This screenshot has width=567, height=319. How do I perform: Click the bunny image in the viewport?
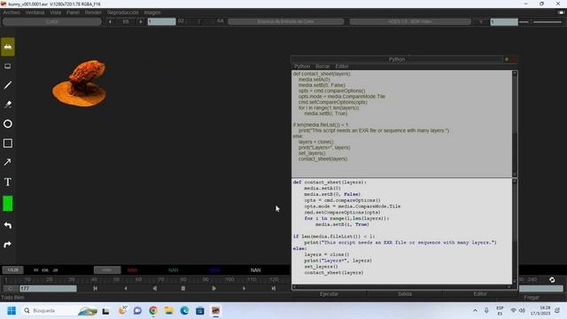click(80, 83)
